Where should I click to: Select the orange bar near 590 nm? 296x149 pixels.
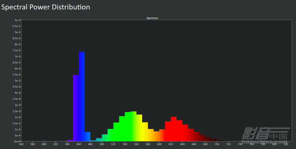pos(156,136)
